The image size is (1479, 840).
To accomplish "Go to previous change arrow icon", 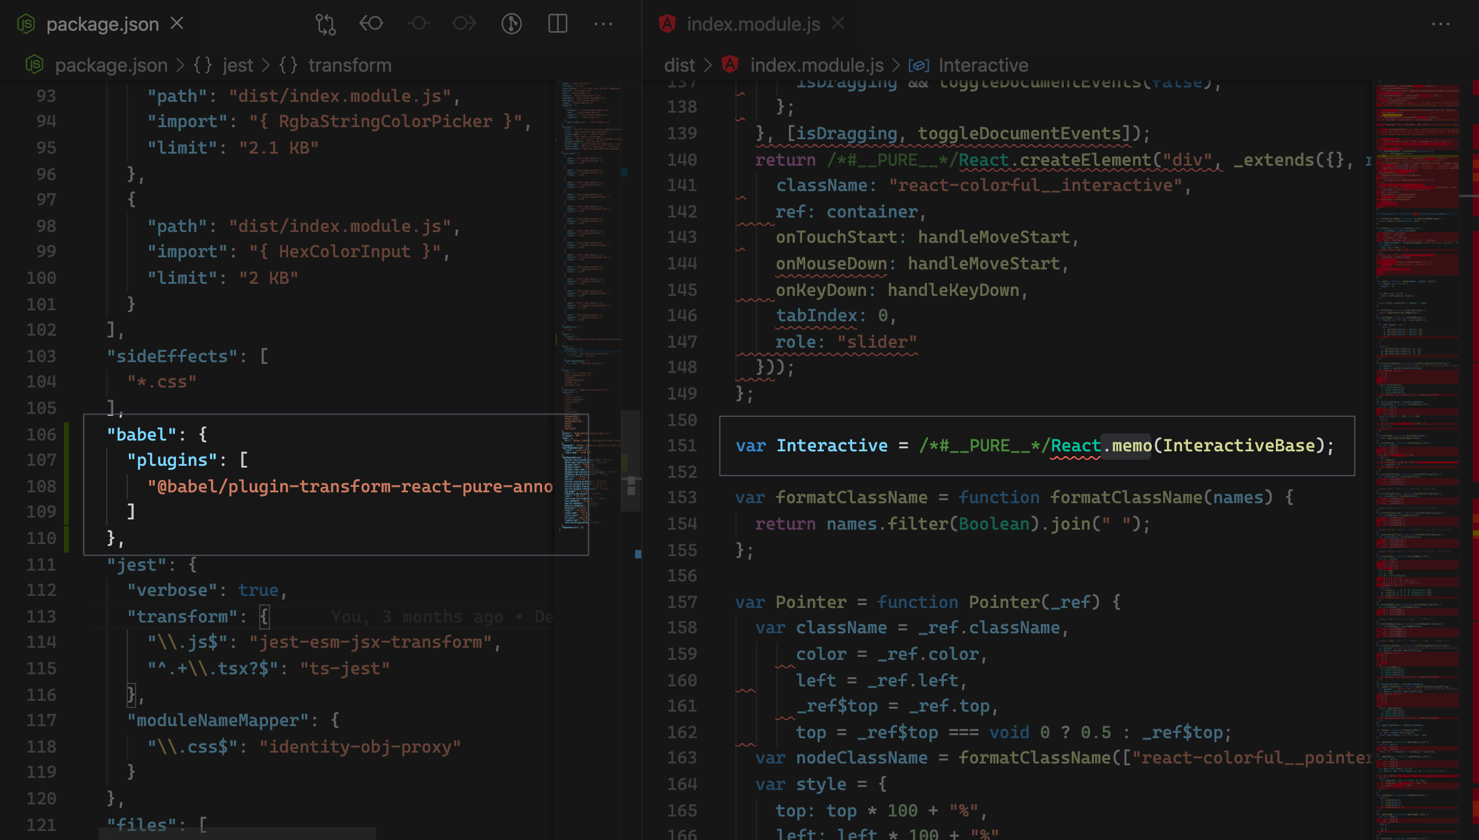I will click(x=371, y=24).
